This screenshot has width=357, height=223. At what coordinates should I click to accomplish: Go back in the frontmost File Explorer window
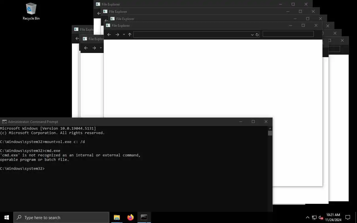pyautogui.click(x=109, y=35)
